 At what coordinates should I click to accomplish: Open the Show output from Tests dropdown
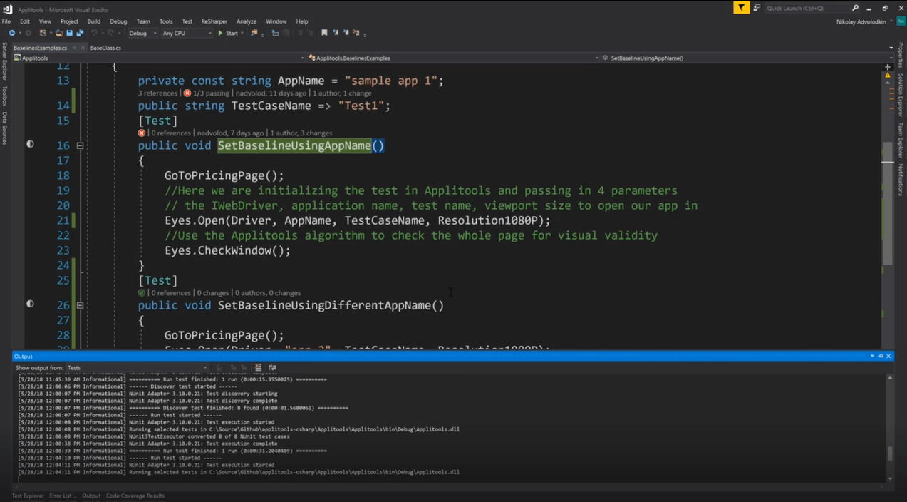[136, 368]
